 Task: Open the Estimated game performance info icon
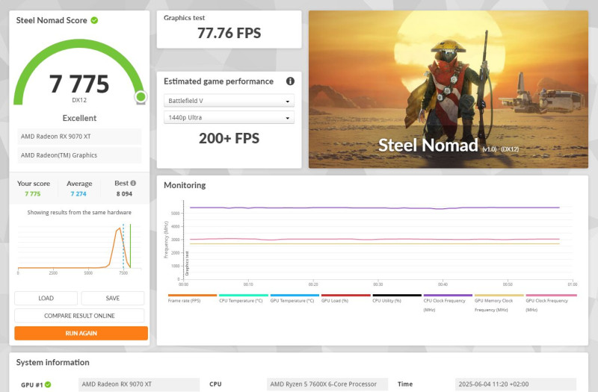pyautogui.click(x=290, y=81)
